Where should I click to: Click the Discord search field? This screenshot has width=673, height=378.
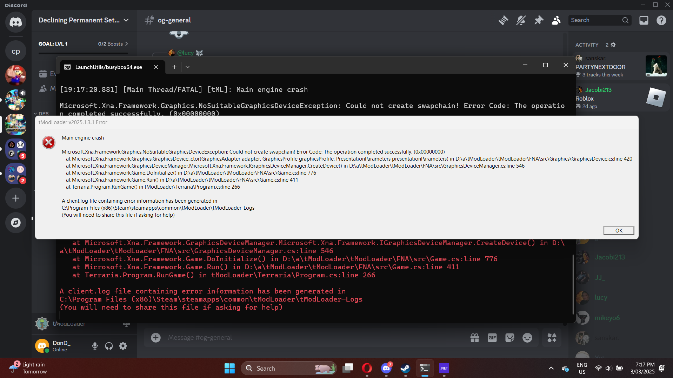[x=600, y=20]
